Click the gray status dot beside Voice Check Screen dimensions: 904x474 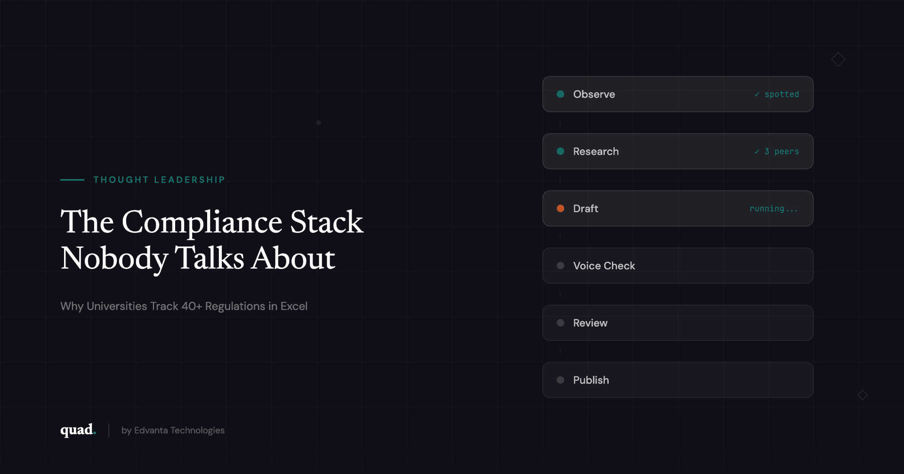[x=560, y=266]
